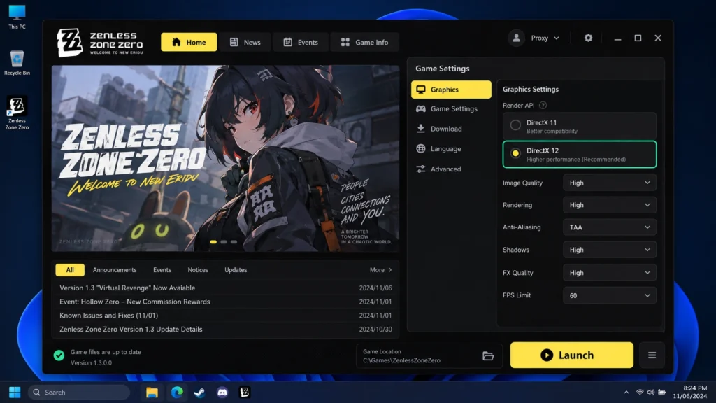This screenshot has width=716, height=403.
Task: Click the volume speaker tray icon
Action: (651, 392)
